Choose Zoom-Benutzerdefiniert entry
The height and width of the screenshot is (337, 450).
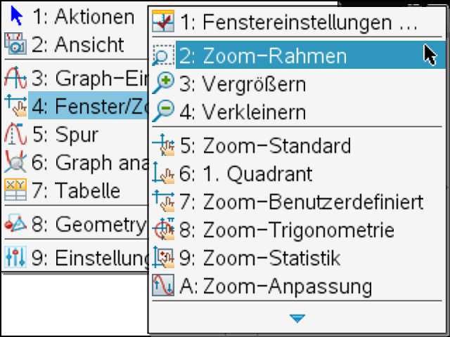point(312,202)
